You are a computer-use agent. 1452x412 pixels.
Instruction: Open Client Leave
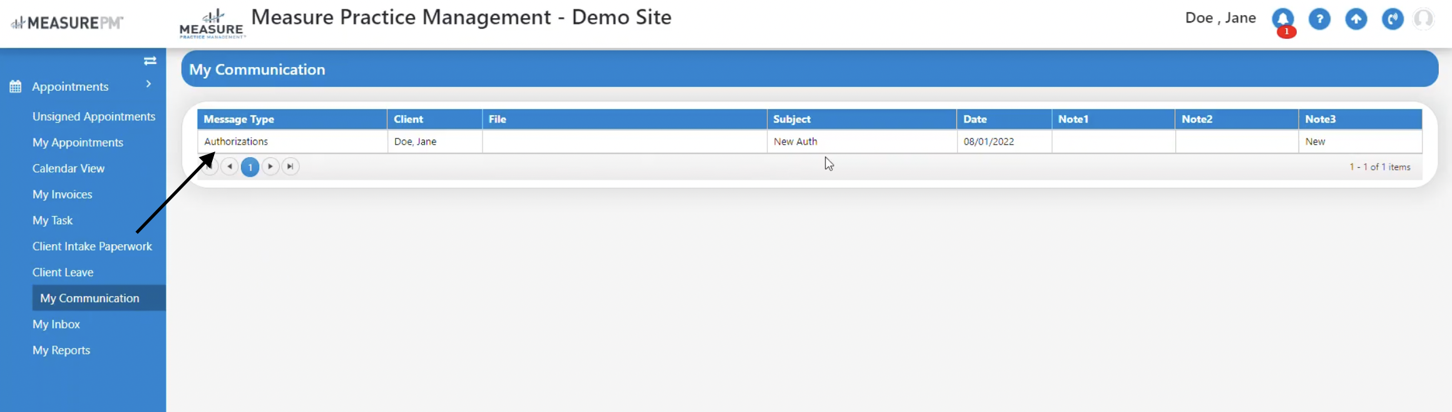63,272
